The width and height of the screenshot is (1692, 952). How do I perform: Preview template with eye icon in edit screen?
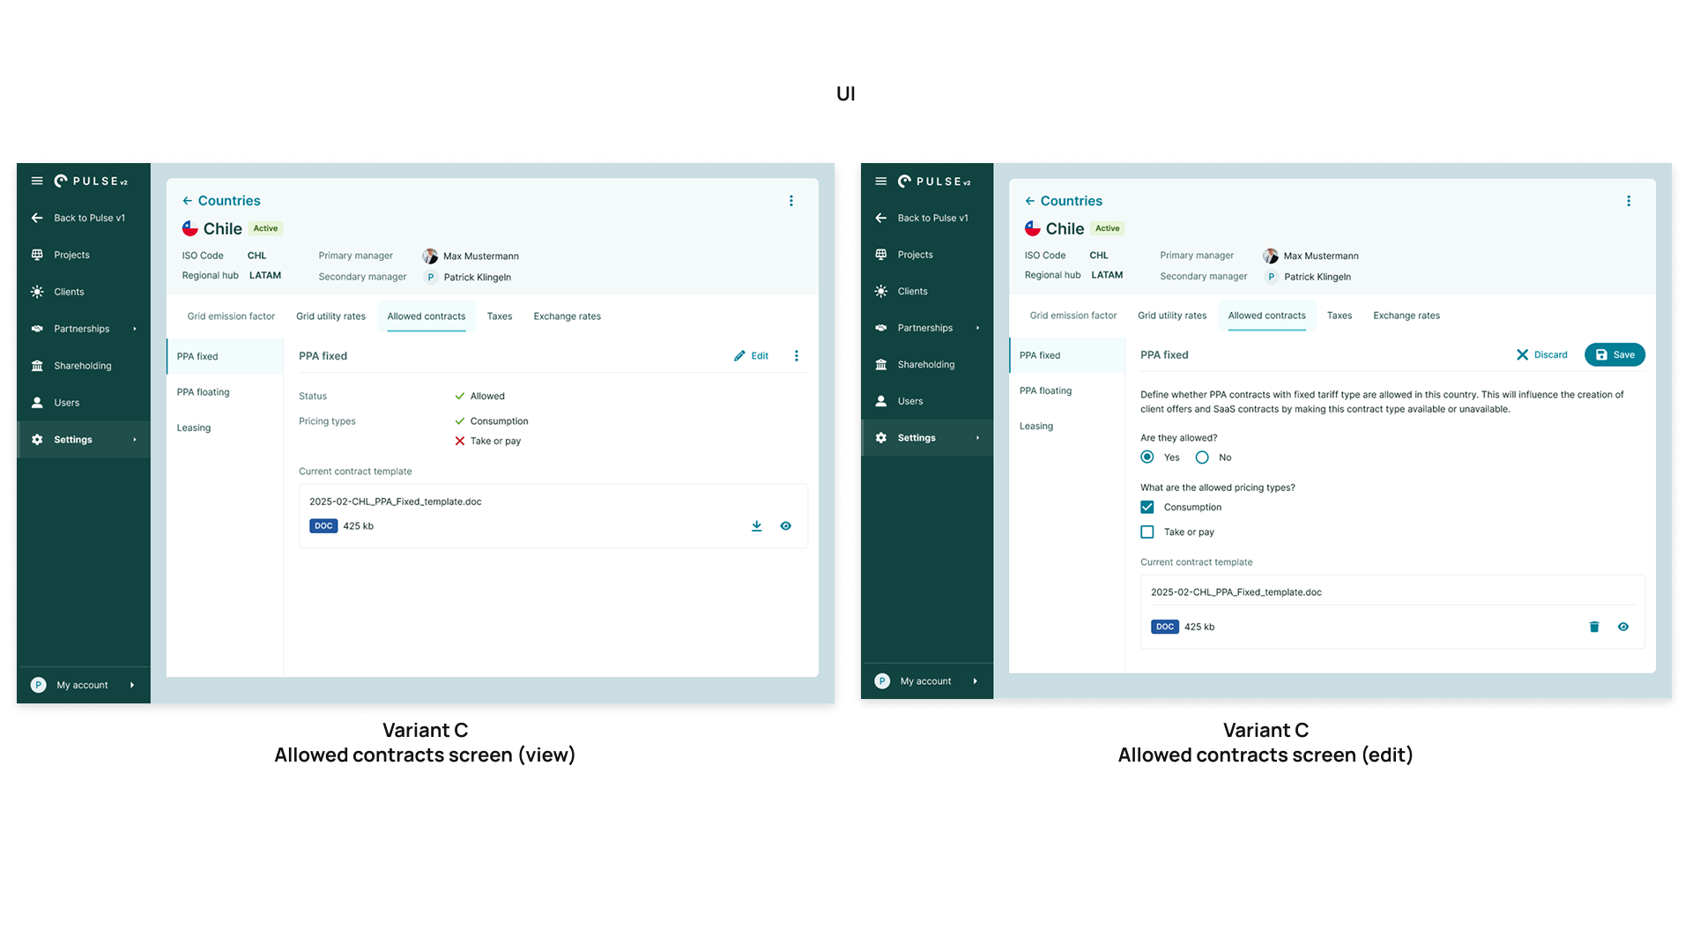[1623, 627]
